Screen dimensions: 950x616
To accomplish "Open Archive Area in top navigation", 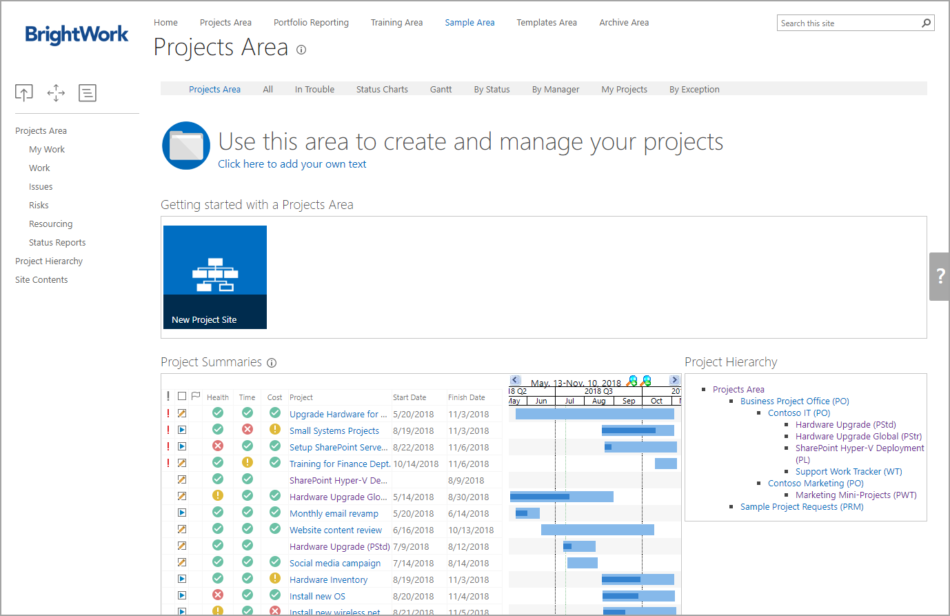I will tap(624, 22).
